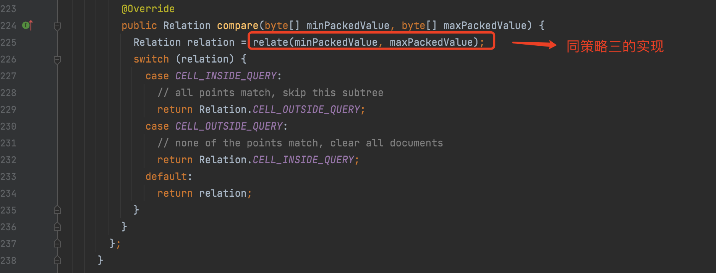
Task: Click the switch keyword on line 226
Action: [151, 59]
